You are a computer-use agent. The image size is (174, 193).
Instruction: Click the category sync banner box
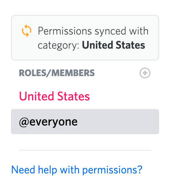[x=85, y=38]
